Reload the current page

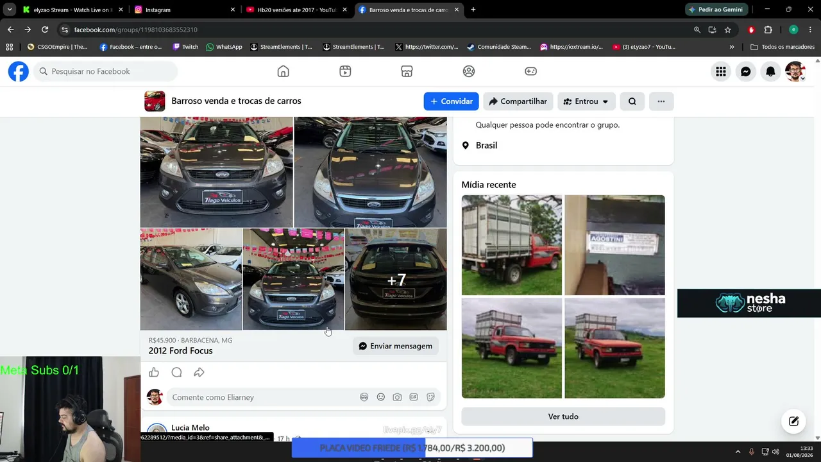click(x=45, y=30)
